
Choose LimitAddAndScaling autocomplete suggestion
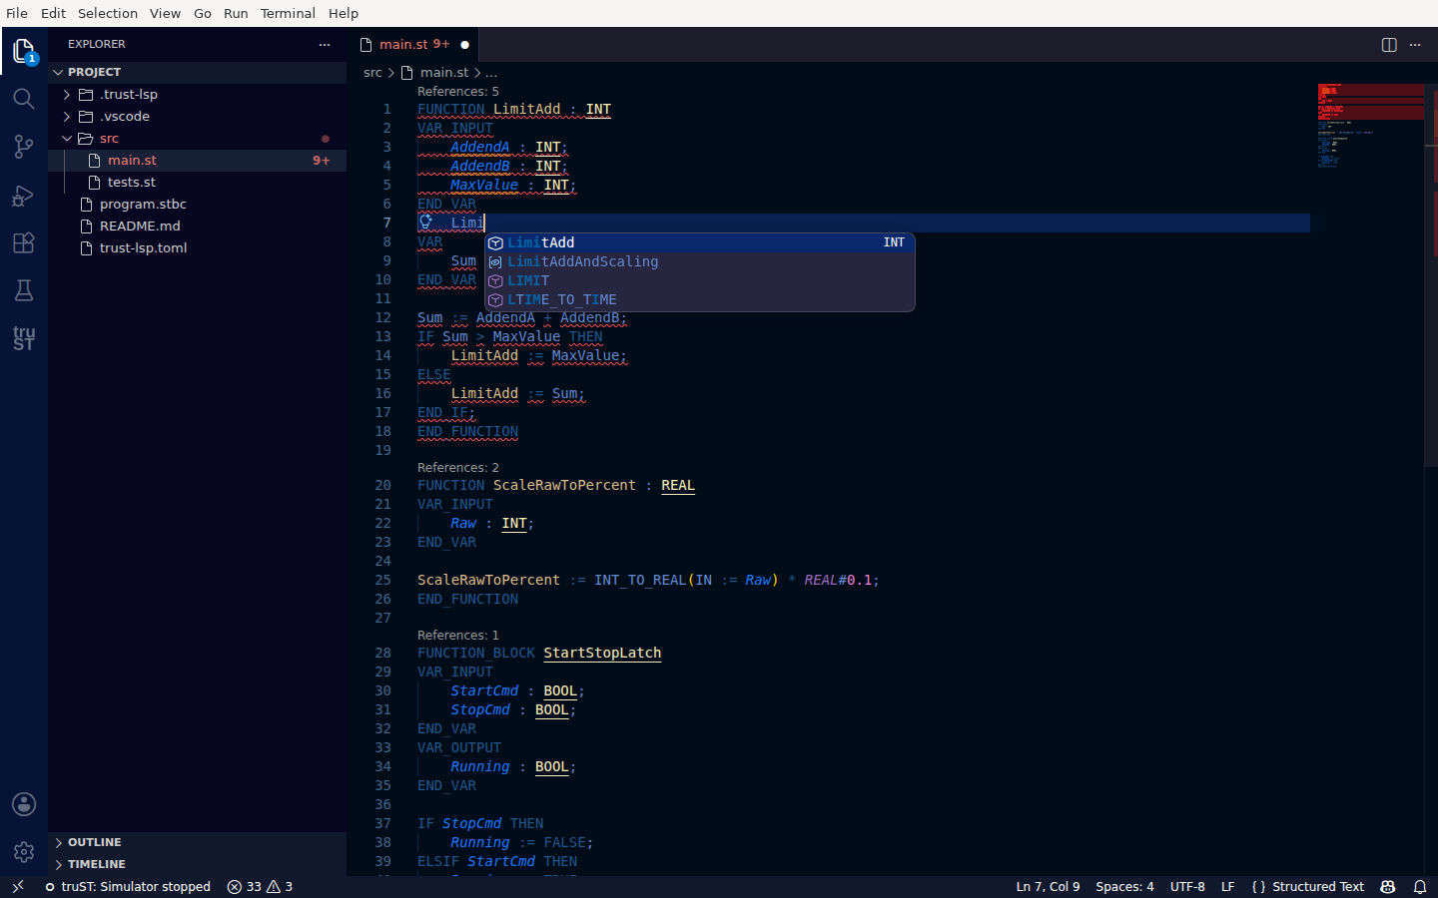coord(700,261)
